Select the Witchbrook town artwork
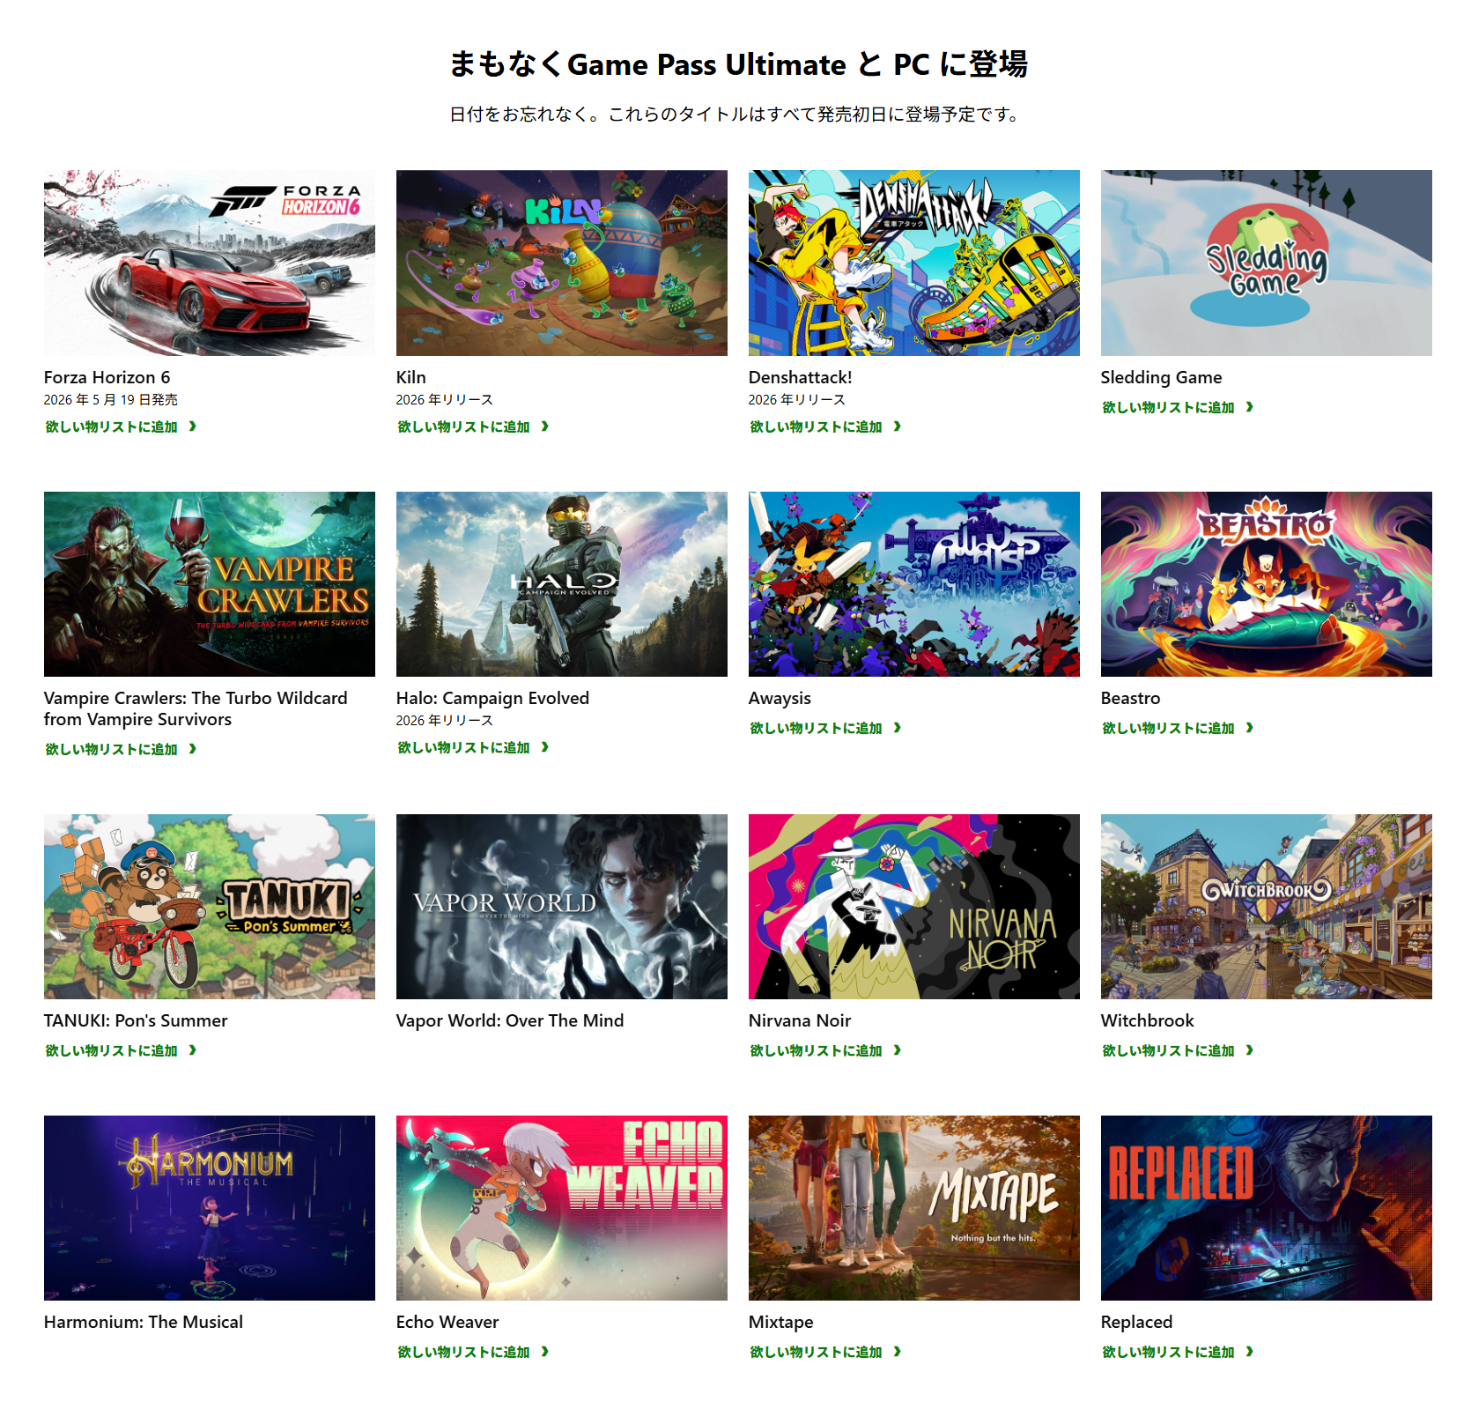The image size is (1471, 1409). [1267, 907]
